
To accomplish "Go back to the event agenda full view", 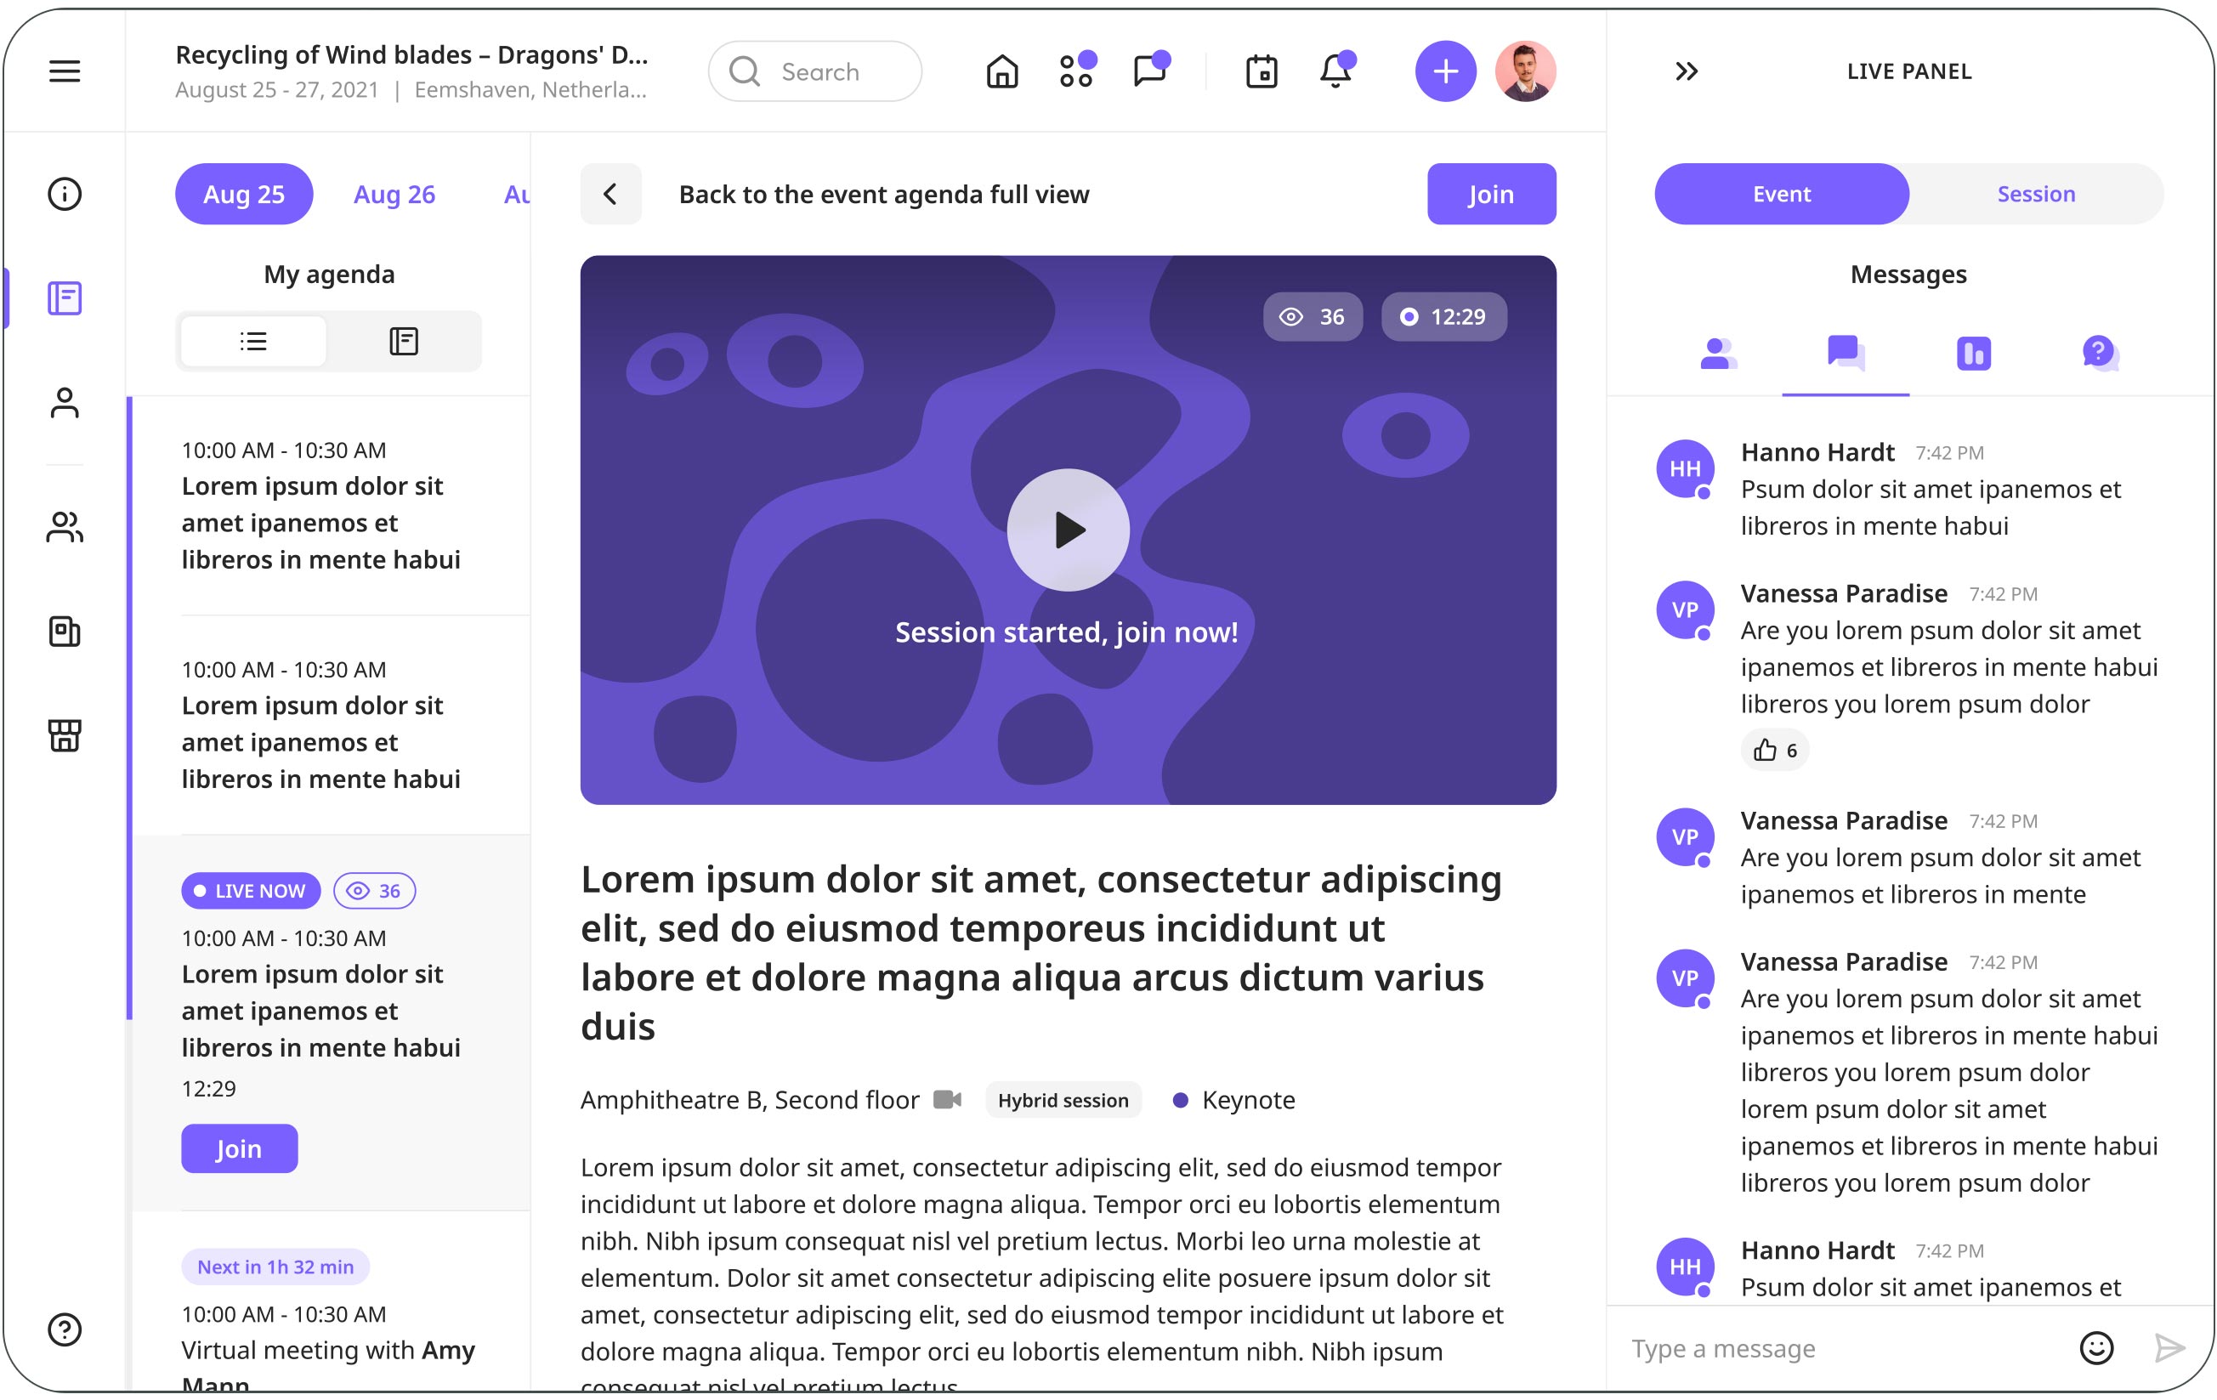I will click(610, 194).
